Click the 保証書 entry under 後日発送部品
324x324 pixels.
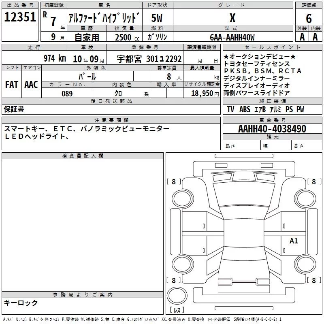[x=14, y=109]
